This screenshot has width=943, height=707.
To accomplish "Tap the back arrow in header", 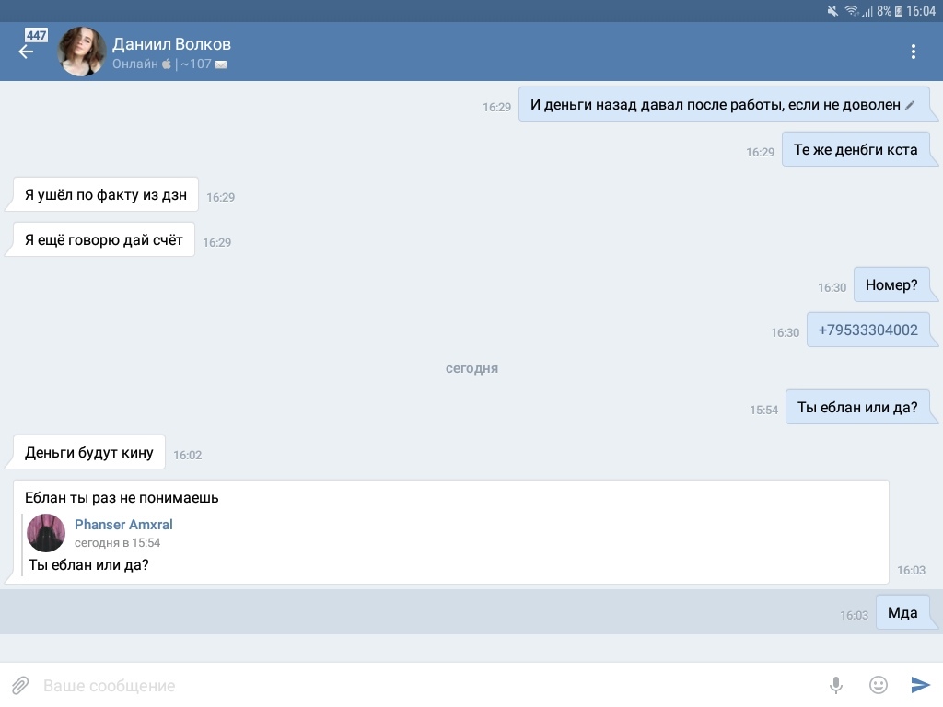I will point(26,52).
